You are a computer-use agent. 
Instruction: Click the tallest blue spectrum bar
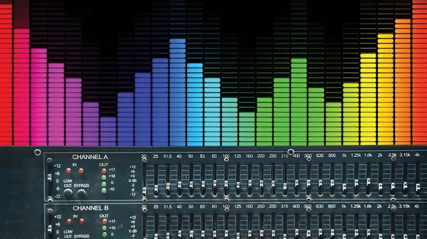[x=178, y=92]
